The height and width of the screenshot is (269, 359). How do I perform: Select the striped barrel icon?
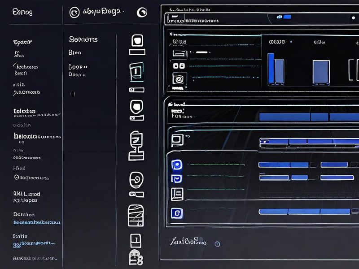136,216
